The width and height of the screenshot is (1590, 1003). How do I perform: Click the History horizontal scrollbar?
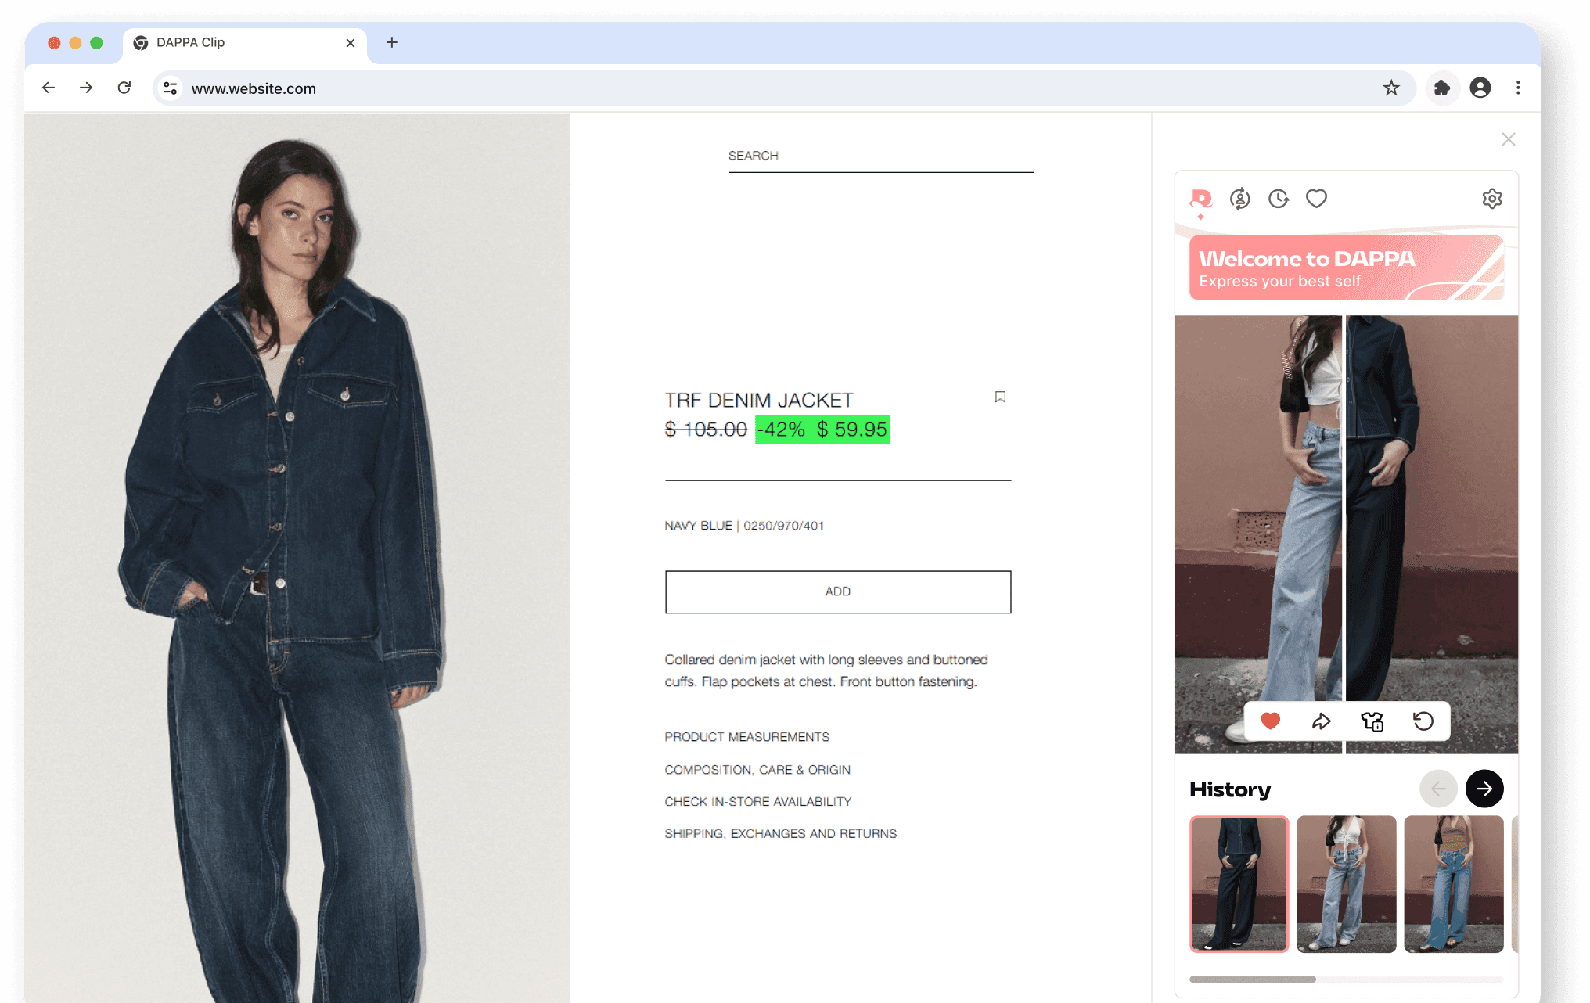[1346, 980]
